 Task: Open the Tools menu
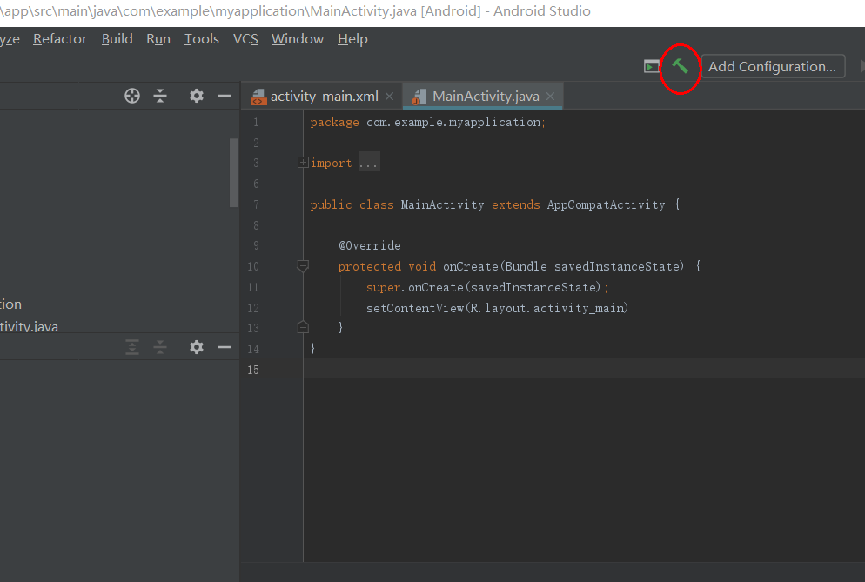tap(201, 39)
